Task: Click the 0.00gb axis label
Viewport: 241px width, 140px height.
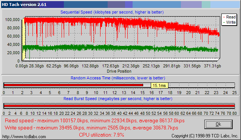Action: [x=22, y=66]
